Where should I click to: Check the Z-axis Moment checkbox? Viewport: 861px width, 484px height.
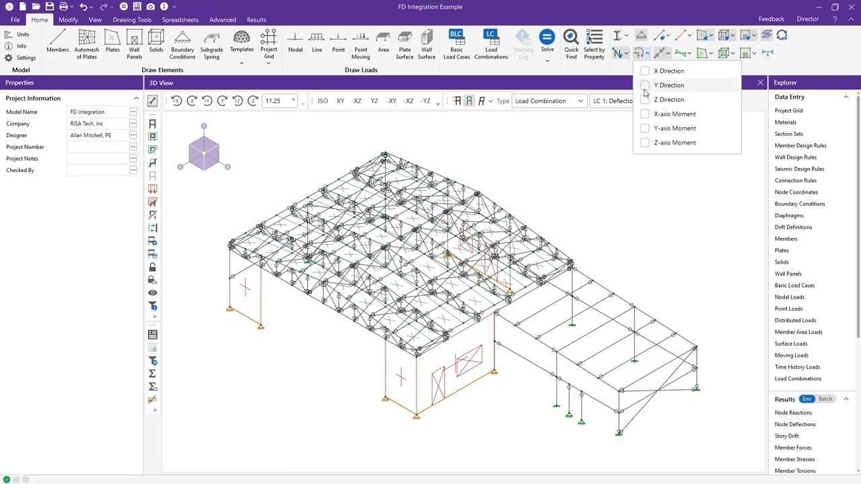click(x=645, y=143)
